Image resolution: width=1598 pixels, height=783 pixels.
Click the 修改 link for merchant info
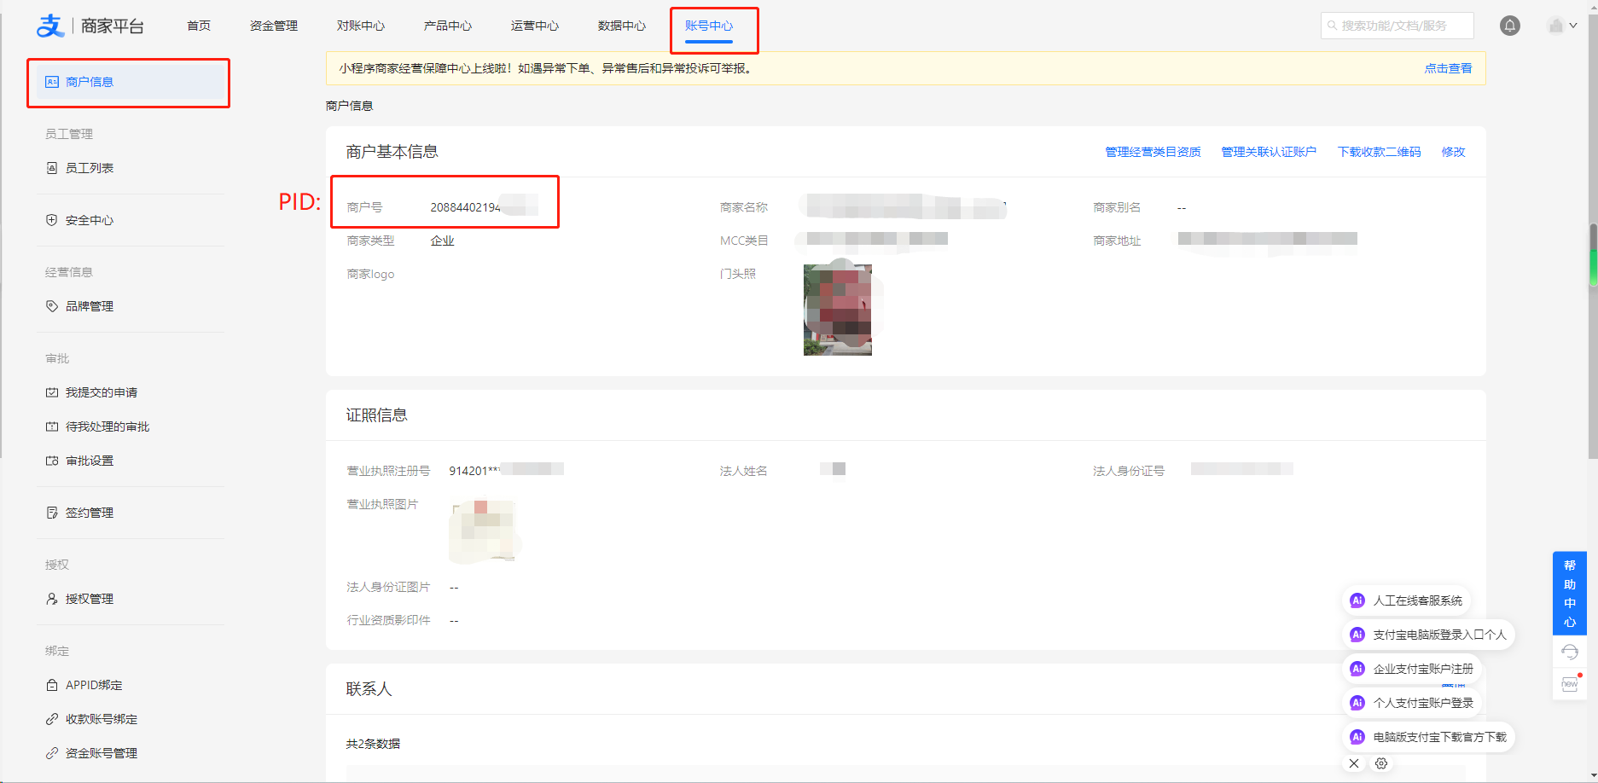click(x=1453, y=152)
